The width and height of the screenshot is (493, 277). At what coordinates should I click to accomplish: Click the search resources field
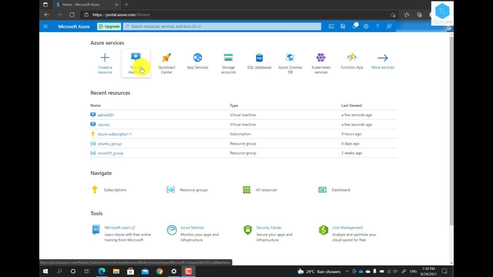pos(222,27)
